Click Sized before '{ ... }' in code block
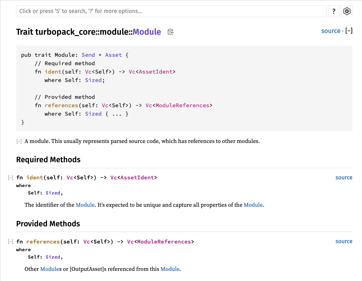 pos(93,114)
